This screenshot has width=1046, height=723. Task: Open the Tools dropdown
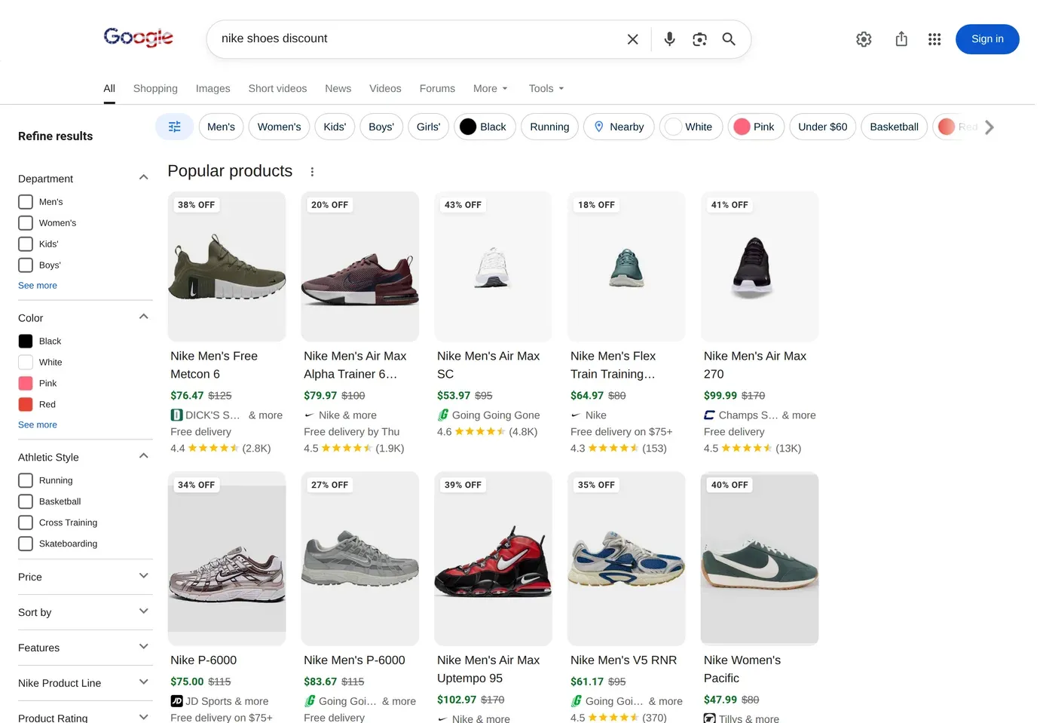tap(546, 89)
